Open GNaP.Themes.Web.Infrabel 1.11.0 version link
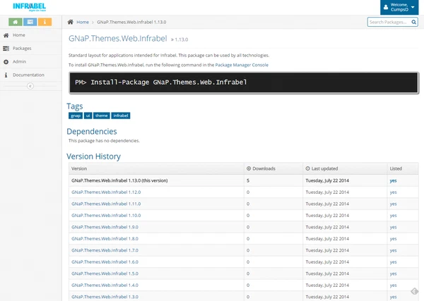 tap(106, 204)
